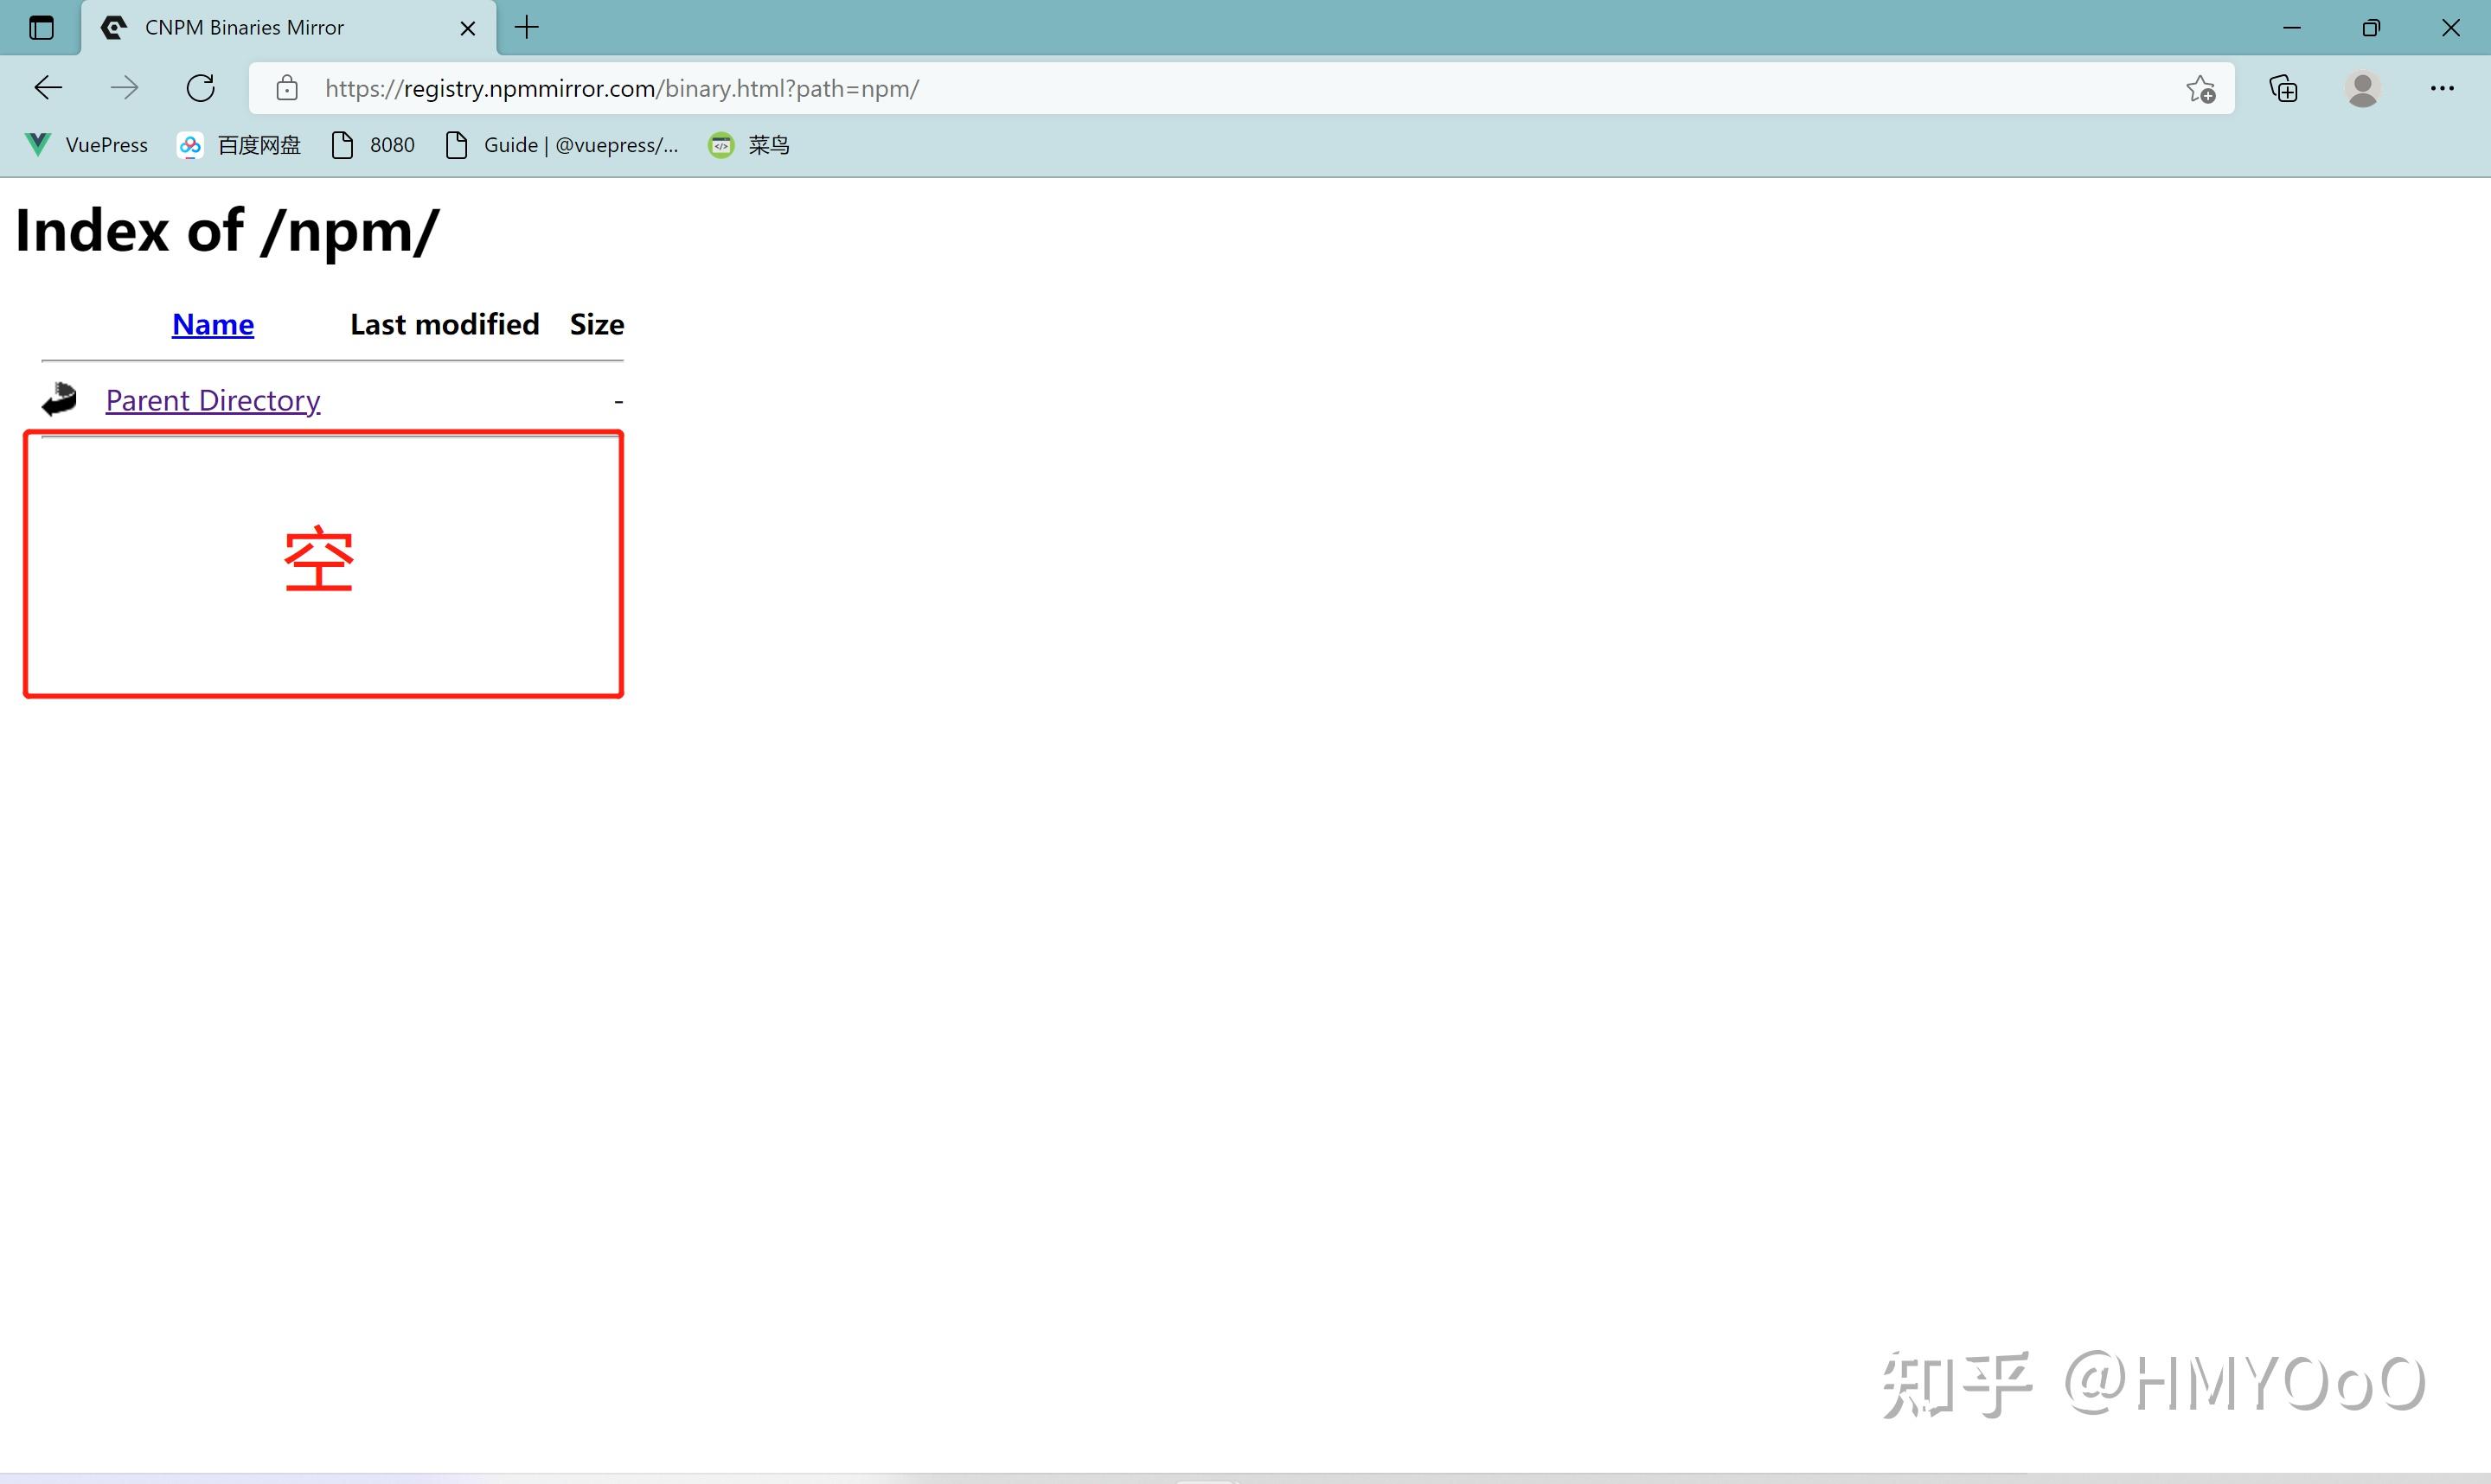Open the 百度网盘 bookmark
This screenshot has height=1484, width=2491.
coord(239,145)
